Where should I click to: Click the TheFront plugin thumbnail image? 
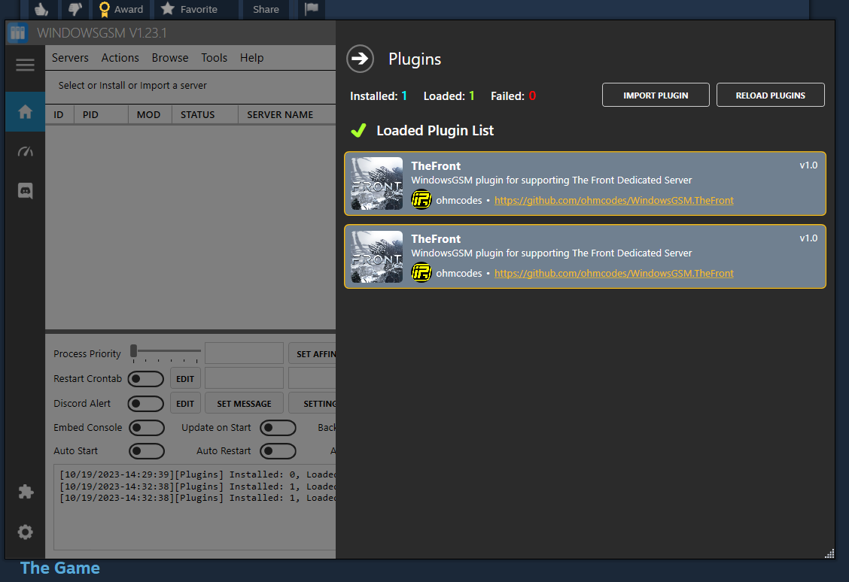(x=376, y=183)
